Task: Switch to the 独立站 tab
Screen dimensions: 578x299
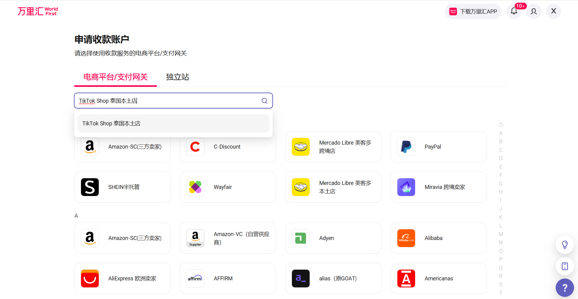Action: tap(177, 77)
